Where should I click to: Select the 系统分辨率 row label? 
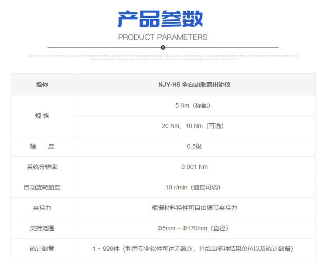pyautogui.click(x=42, y=167)
